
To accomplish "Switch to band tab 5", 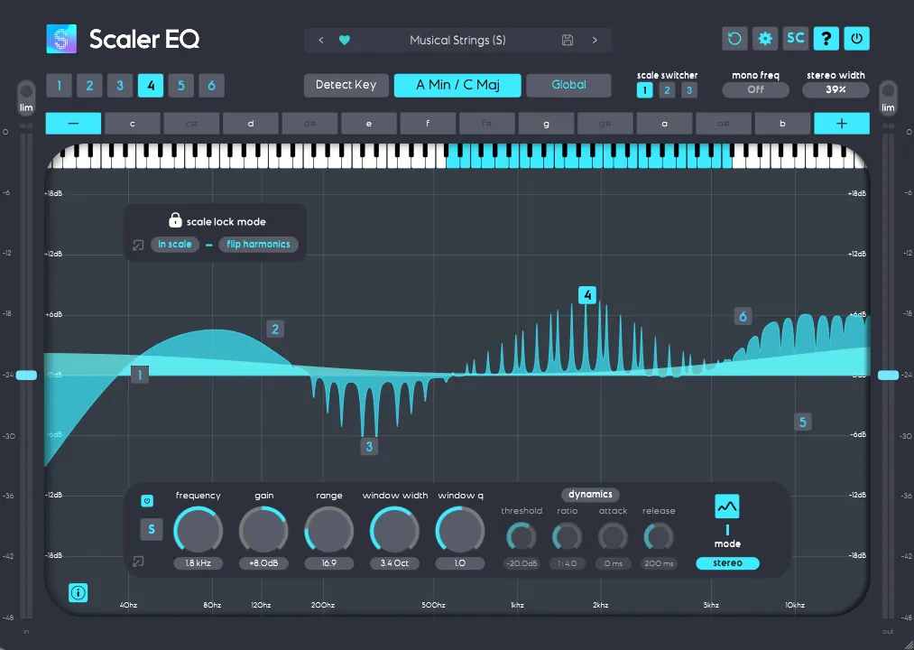I will 180,86.
